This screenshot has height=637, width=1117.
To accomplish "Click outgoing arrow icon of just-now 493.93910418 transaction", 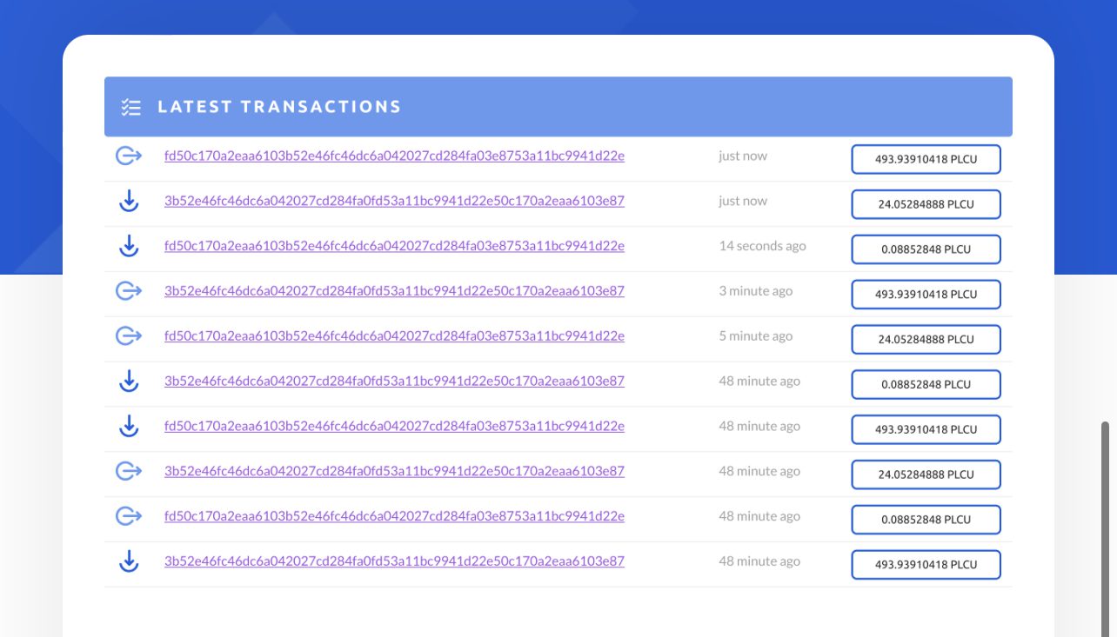I will (x=129, y=156).
